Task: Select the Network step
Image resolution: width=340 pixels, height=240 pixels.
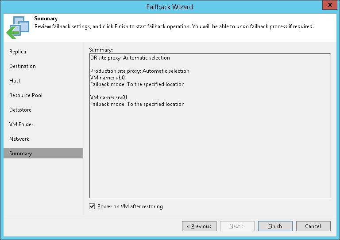Action: point(19,139)
